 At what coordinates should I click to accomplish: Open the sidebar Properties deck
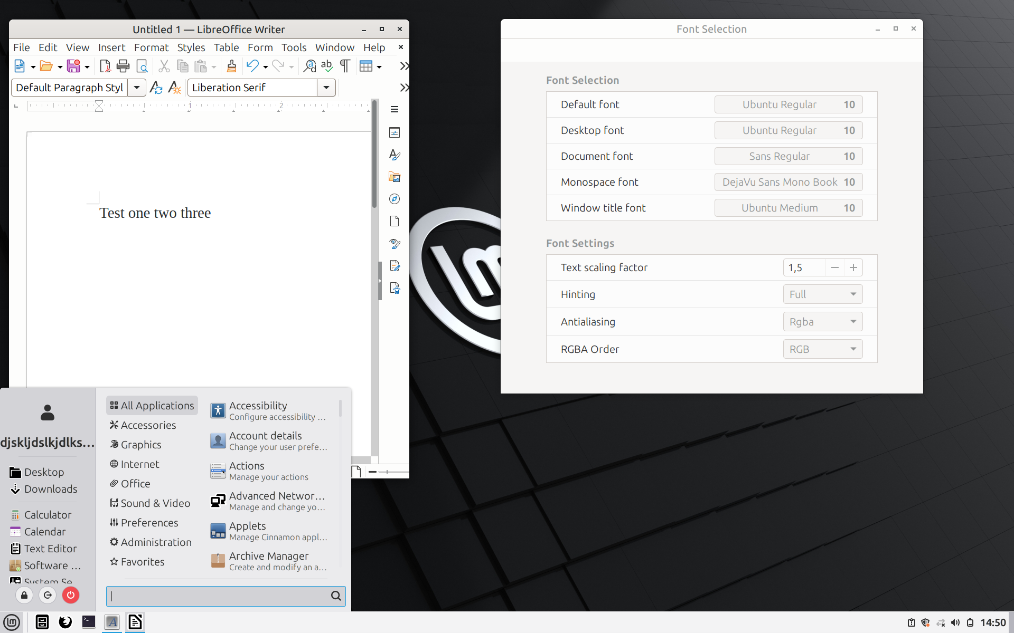[x=395, y=132]
